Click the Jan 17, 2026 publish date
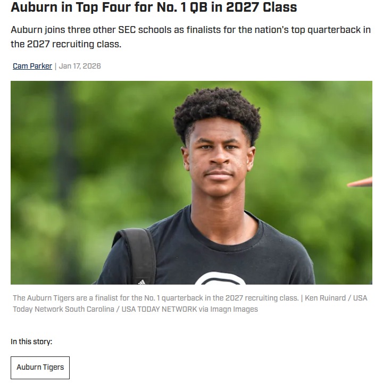The width and height of the screenshot is (383, 383). click(x=80, y=66)
